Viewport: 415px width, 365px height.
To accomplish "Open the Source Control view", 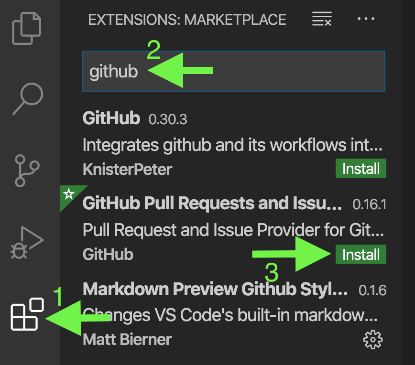I will point(27,171).
